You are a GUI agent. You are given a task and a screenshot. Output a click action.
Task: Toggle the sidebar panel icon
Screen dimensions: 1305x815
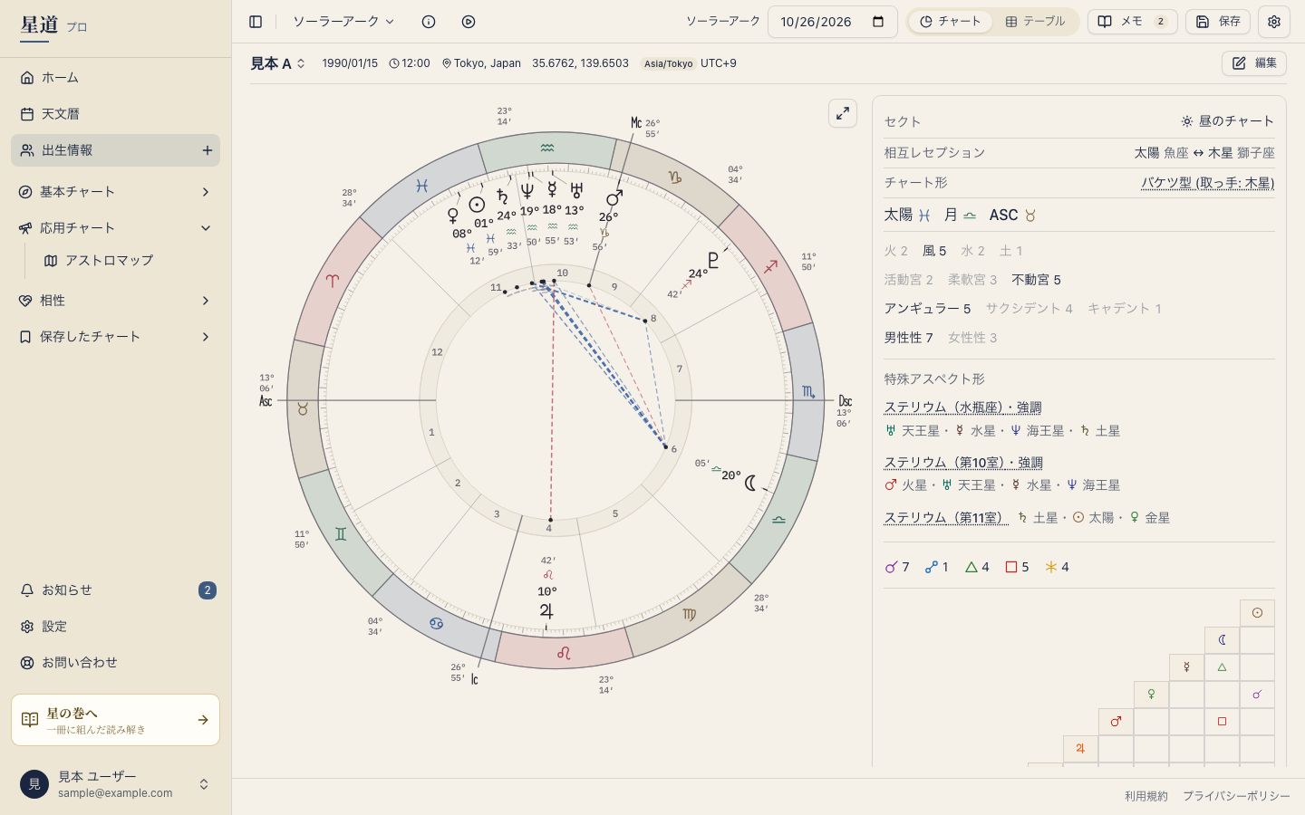coord(256,22)
